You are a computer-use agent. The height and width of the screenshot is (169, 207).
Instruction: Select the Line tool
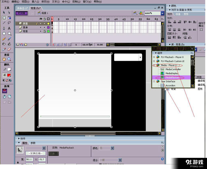point(4,23)
